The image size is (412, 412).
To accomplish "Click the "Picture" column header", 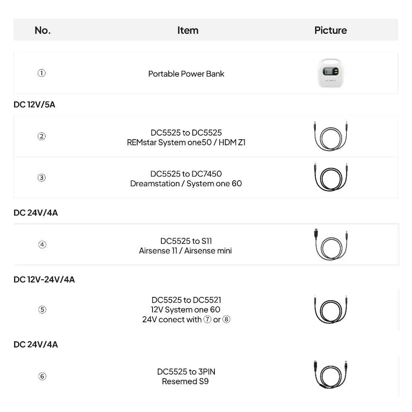I will (330, 30).
